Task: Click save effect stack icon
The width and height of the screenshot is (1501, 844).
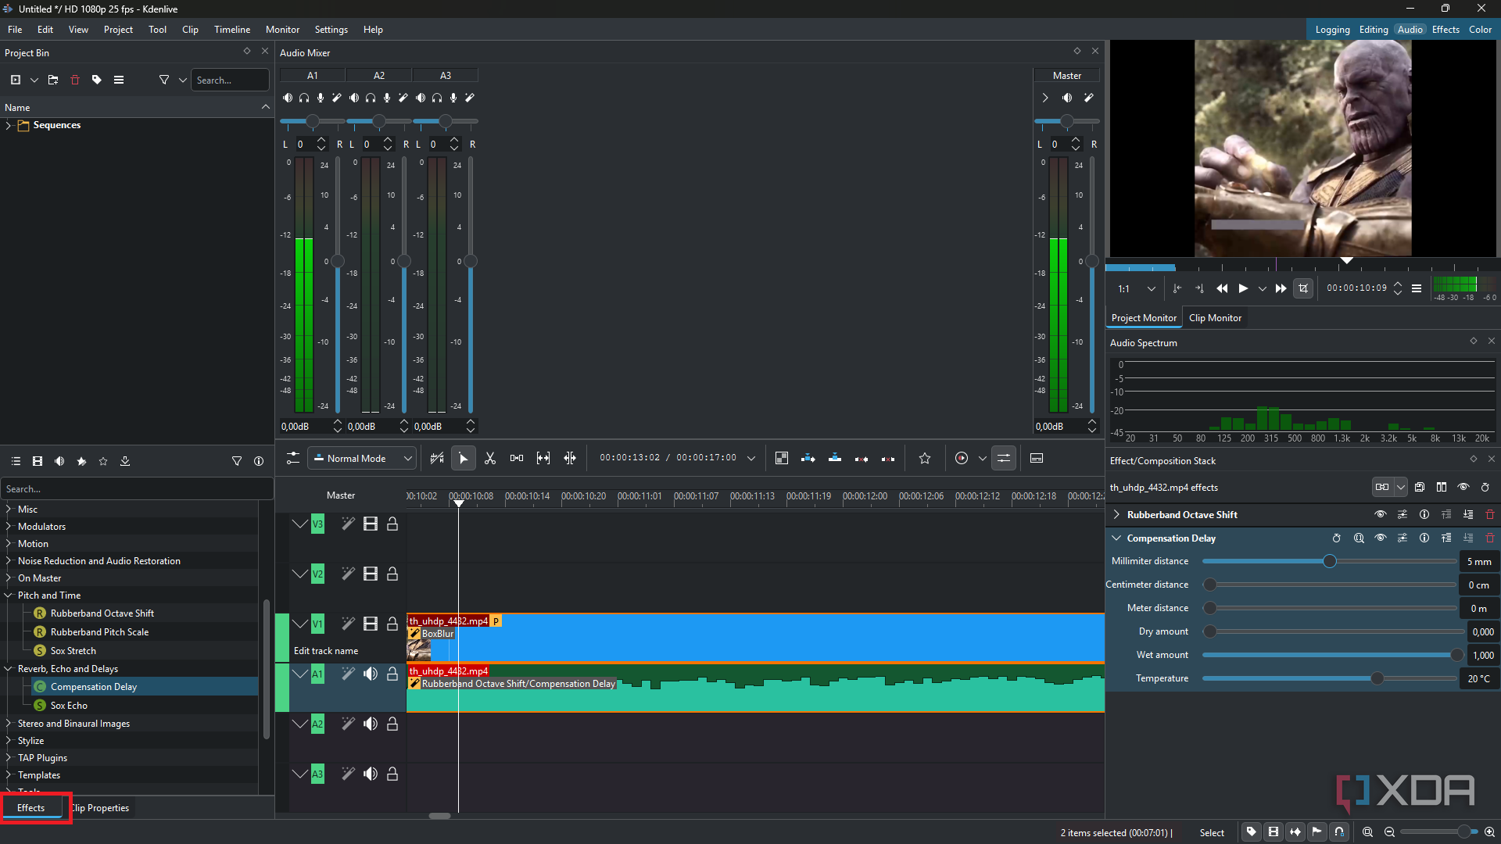Action: pos(1420,488)
